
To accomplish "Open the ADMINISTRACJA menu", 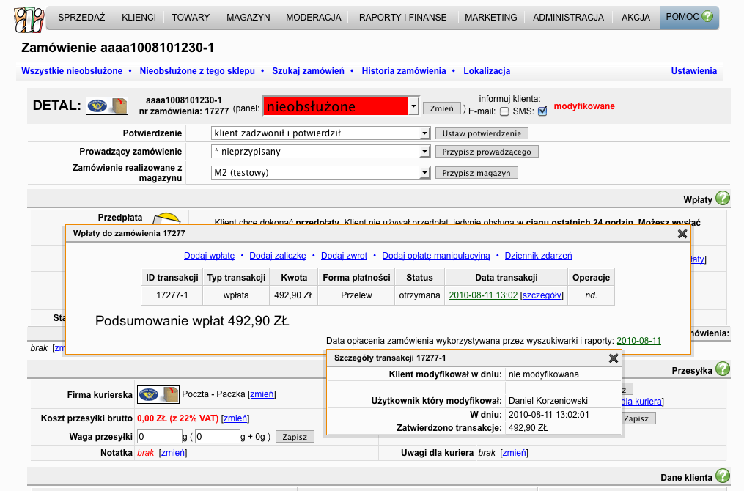I will point(568,18).
